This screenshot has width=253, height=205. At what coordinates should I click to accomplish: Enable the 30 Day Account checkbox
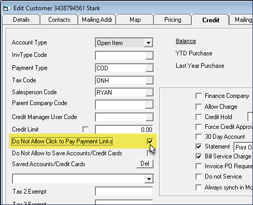click(x=199, y=137)
